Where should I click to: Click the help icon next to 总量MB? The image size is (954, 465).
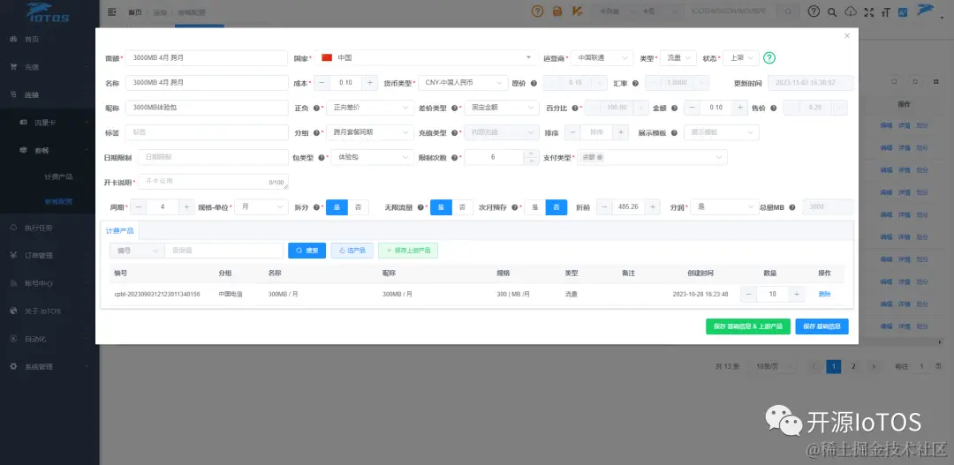coord(792,207)
